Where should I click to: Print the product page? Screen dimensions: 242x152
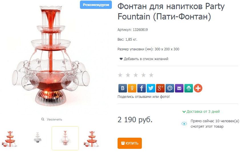click(189, 88)
